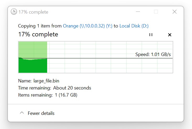Pause the file copy operation
Image resolution: width=192 pixels, height=129 pixels.
151,35
